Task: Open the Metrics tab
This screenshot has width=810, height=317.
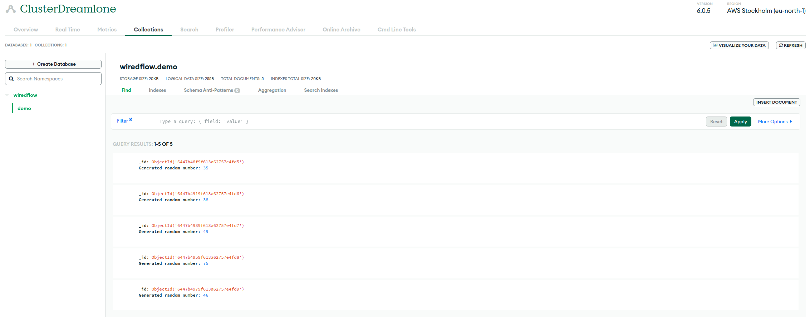Action: [107, 30]
